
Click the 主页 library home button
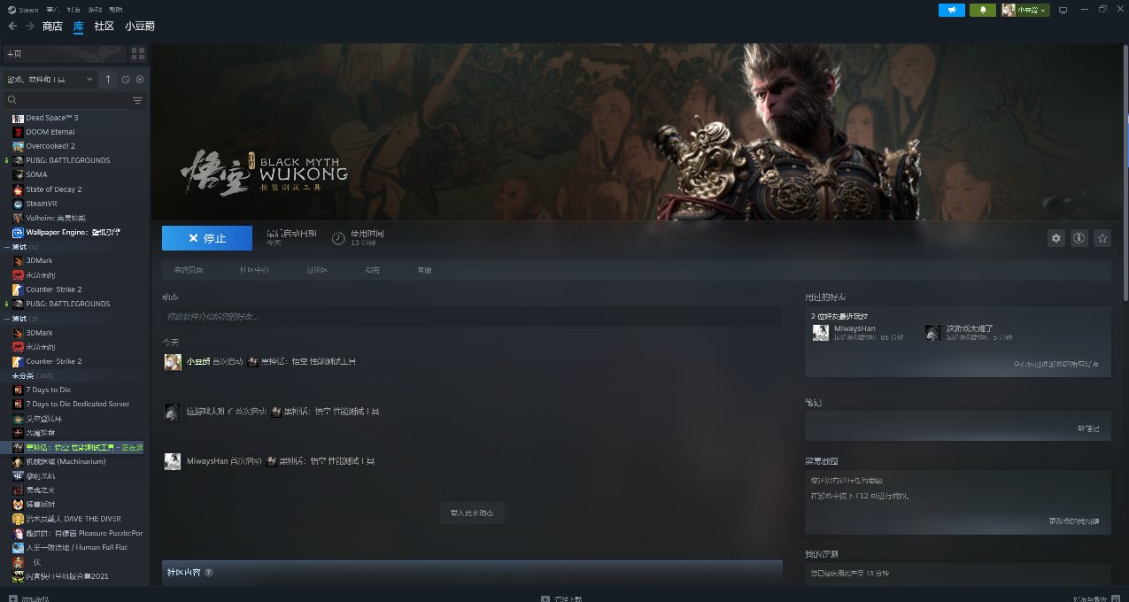[x=64, y=54]
